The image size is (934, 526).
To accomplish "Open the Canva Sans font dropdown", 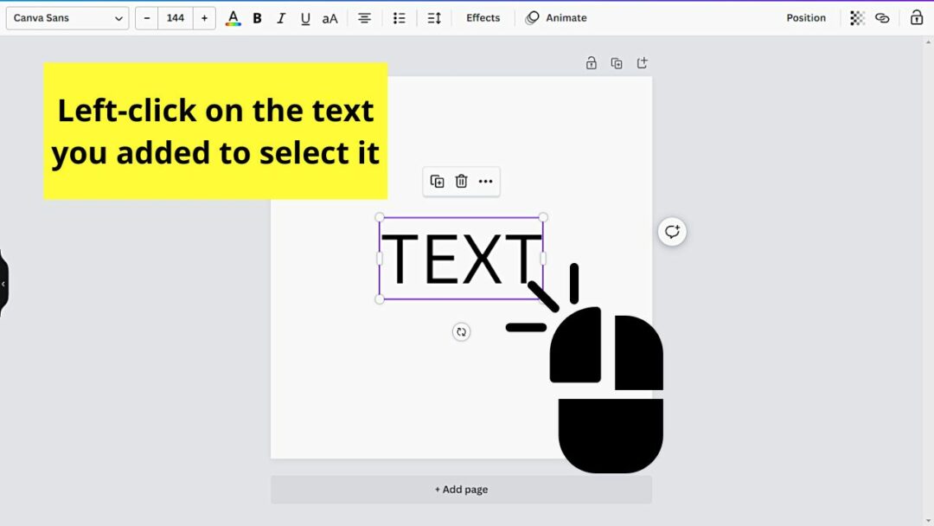I will click(67, 17).
